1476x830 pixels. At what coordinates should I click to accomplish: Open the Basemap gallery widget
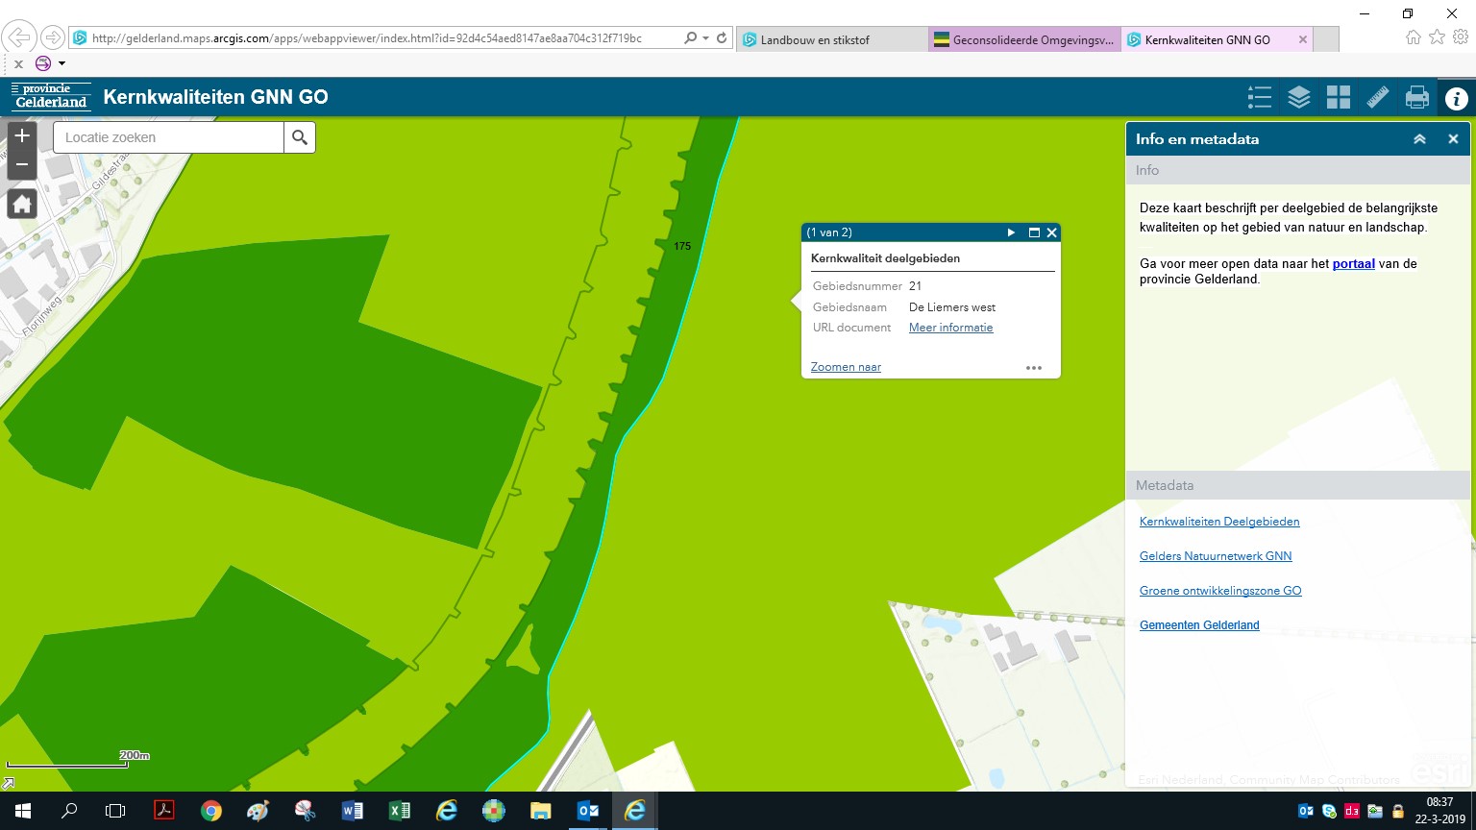click(x=1339, y=97)
